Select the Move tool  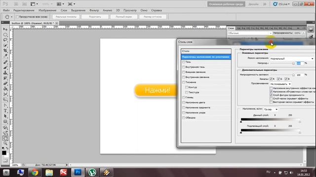pyautogui.click(x=5, y=29)
